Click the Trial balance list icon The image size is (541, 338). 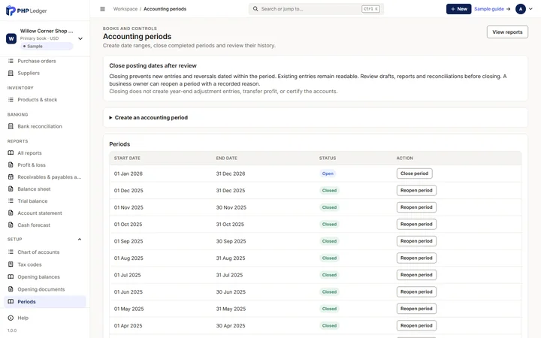pos(11,201)
